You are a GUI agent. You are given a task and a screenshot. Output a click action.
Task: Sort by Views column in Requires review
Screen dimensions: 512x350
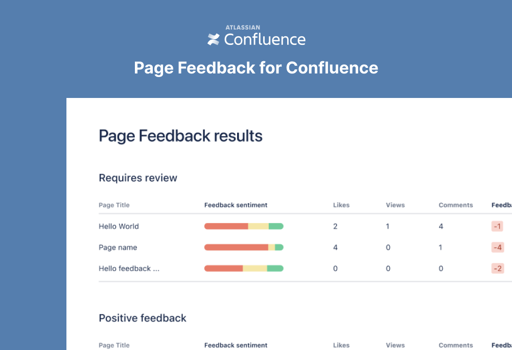[x=395, y=205]
